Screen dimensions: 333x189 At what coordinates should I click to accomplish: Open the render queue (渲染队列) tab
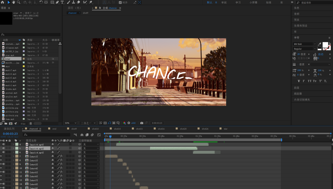(9, 129)
